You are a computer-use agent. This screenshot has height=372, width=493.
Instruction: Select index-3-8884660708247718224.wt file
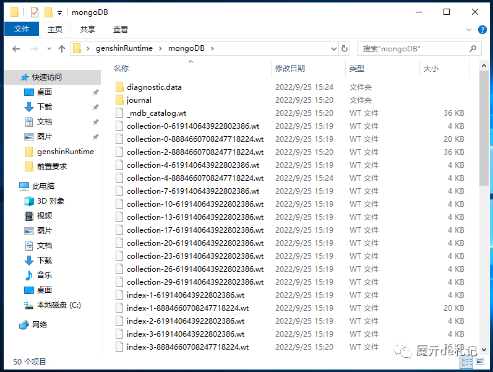click(x=187, y=347)
